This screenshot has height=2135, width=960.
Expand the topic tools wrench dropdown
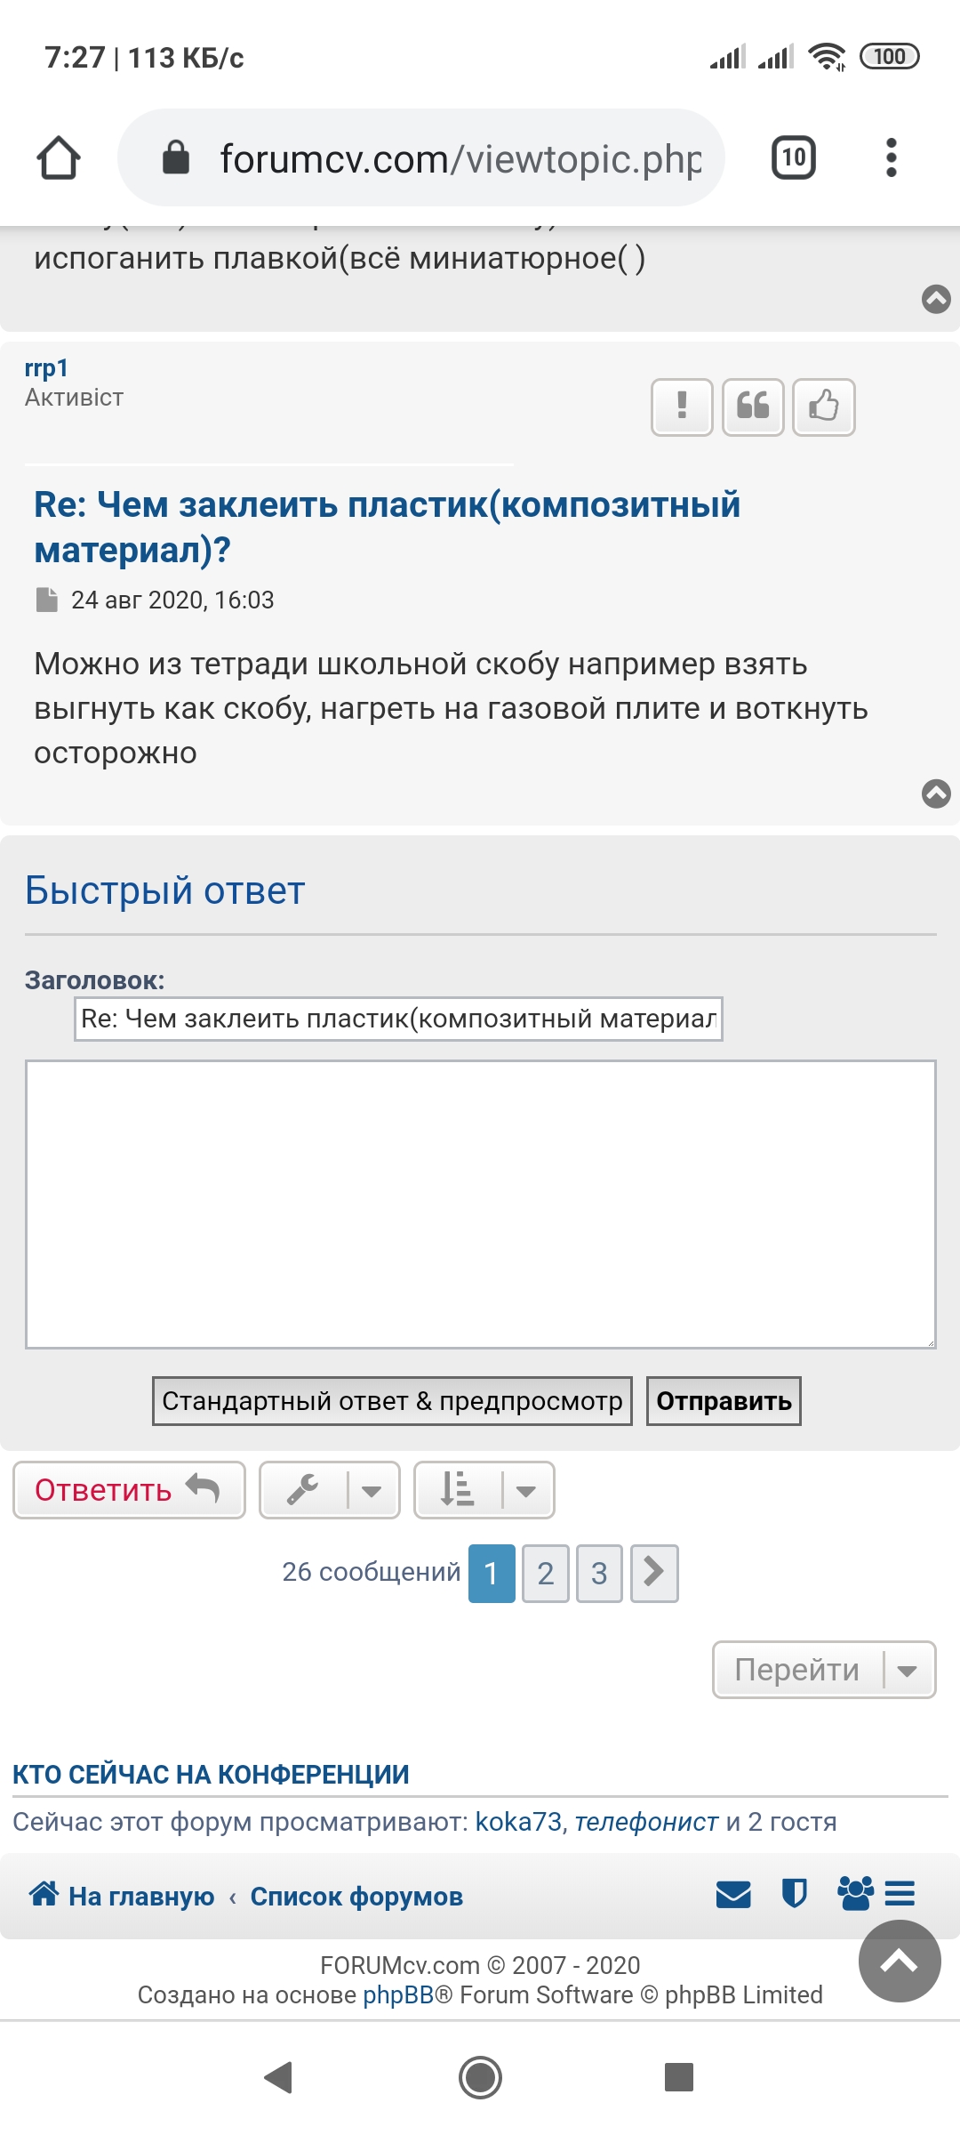coord(330,1490)
